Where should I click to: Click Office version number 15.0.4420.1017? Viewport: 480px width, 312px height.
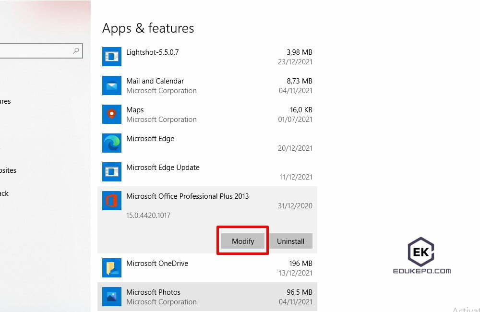coord(148,216)
